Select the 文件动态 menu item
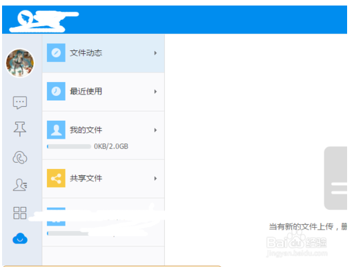Viewport: 354px width, 267px height. click(x=104, y=53)
